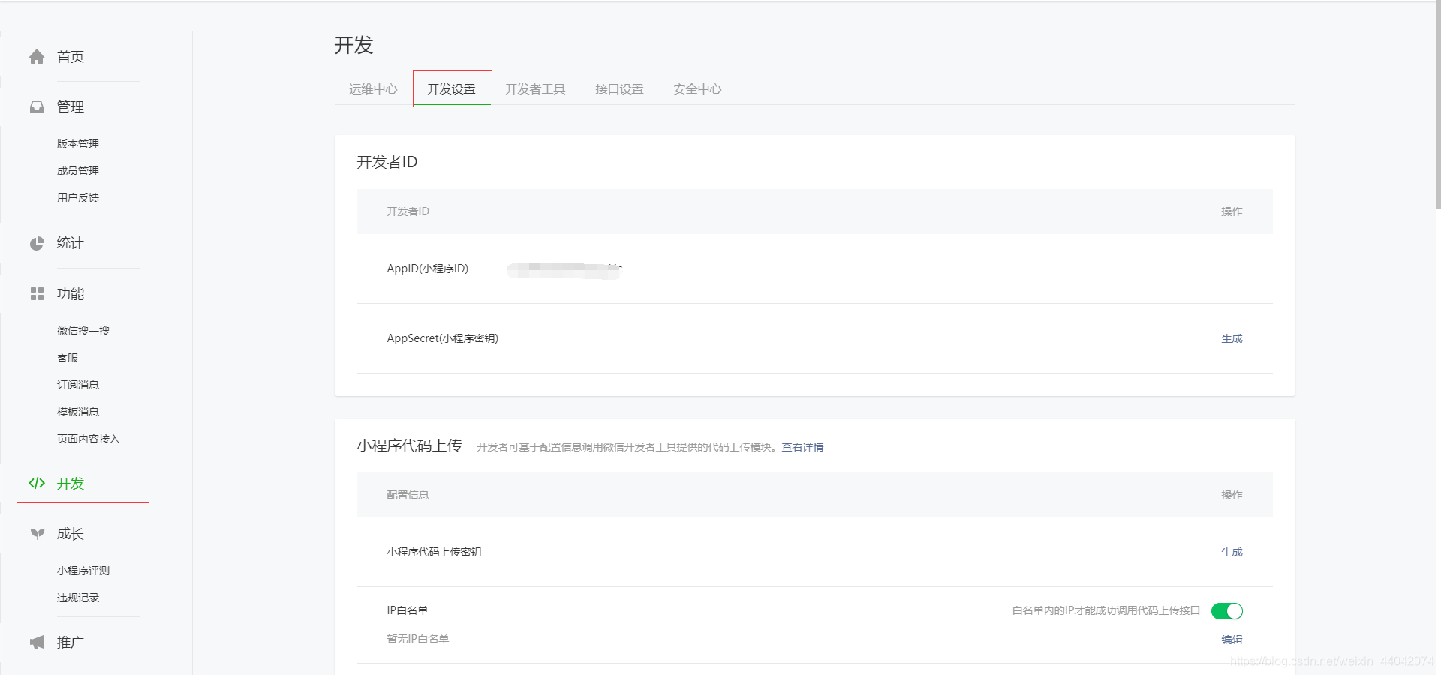Select 模板消息 in the sidebar

[x=77, y=411]
